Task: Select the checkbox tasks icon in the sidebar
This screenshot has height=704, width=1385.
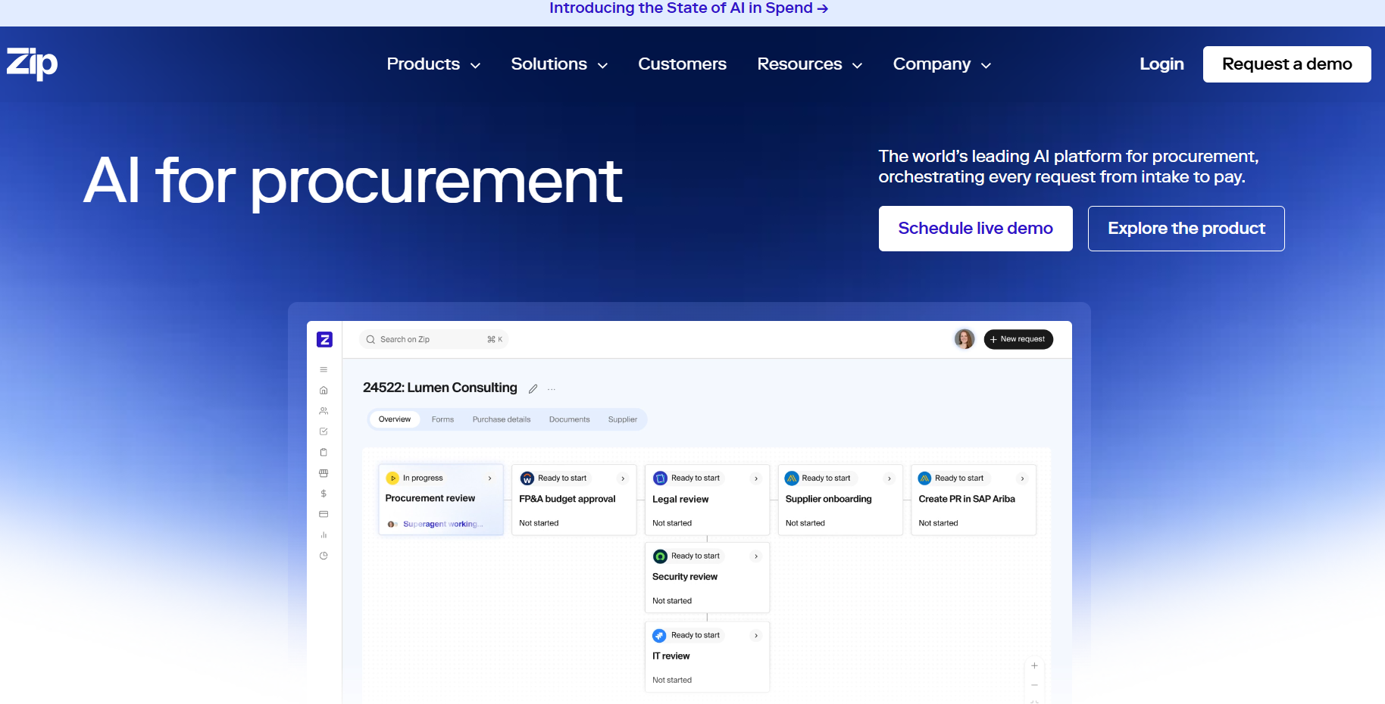Action: point(324,431)
